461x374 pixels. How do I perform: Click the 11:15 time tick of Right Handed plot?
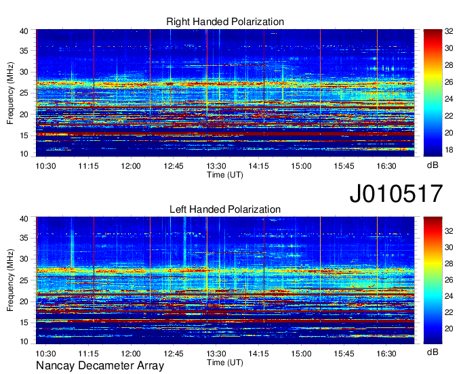click(88, 166)
